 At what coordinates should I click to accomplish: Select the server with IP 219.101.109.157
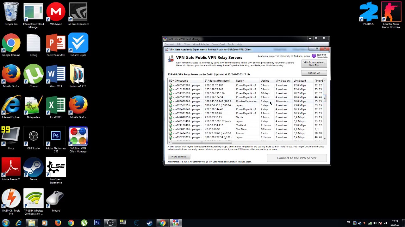(245, 121)
